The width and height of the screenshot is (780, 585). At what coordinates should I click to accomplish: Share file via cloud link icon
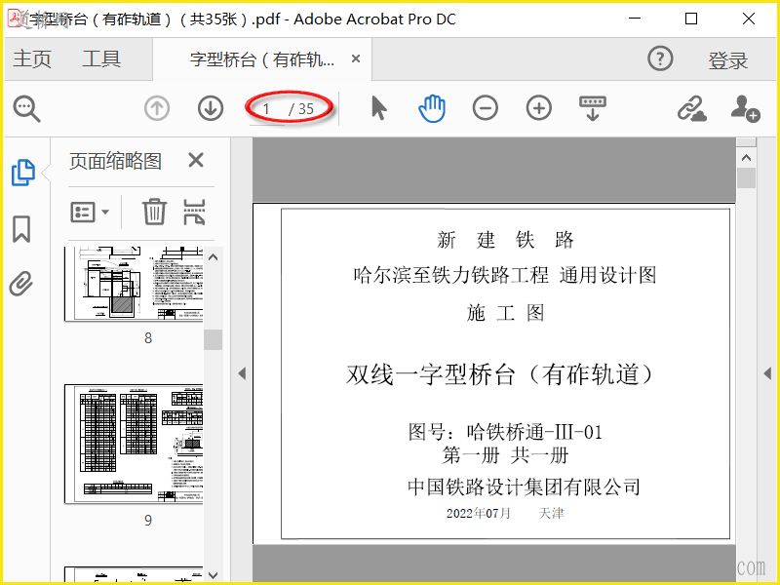point(692,108)
